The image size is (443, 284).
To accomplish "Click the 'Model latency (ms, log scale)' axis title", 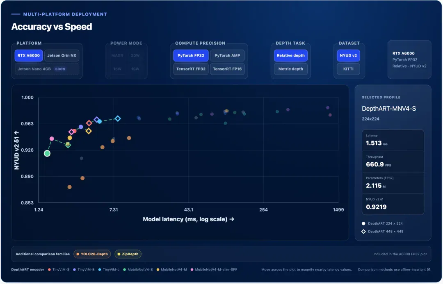I will click(x=188, y=219).
